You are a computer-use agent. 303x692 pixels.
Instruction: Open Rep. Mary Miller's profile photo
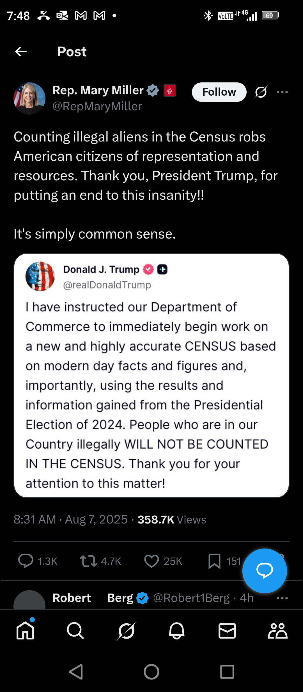[x=29, y=98]
